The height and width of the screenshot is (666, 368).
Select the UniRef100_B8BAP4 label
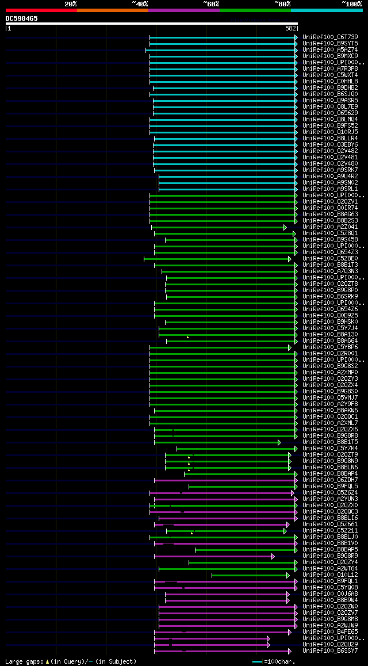click(x=330, y=474)
